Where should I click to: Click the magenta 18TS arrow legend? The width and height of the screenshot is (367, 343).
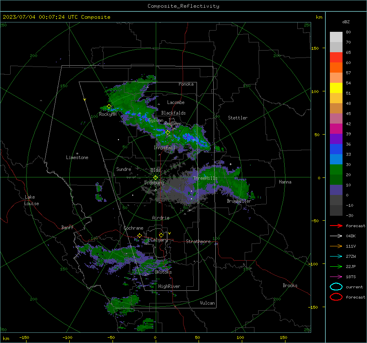[336, 277]
